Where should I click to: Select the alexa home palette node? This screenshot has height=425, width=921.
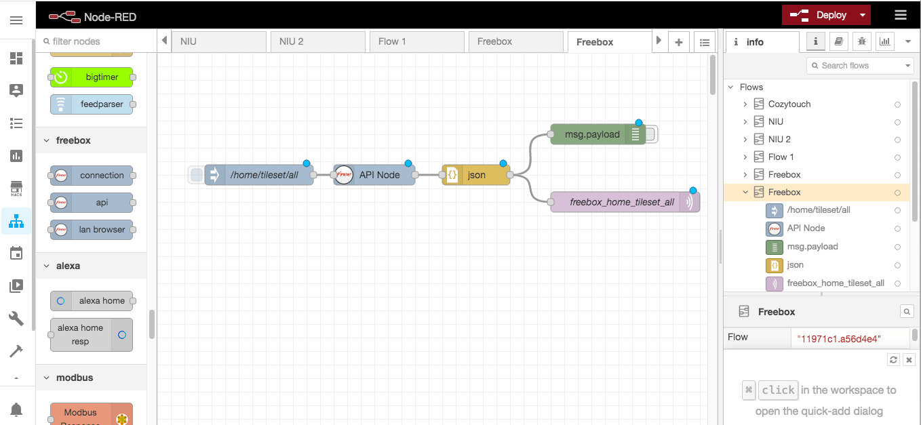(92, 301)
